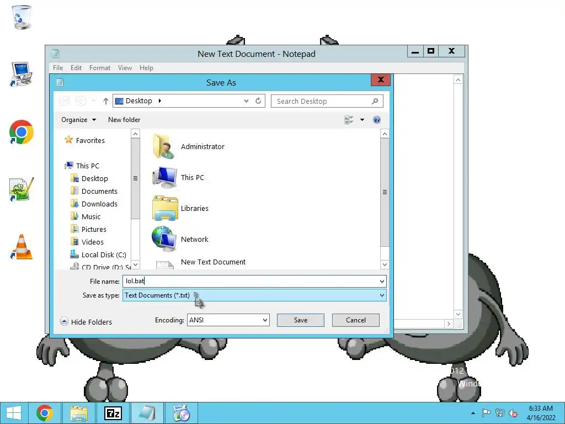Image resolution: width=565 pixels, height=424 pixels.
Task: Go up one folder level
Action: [x=105, y=101]
